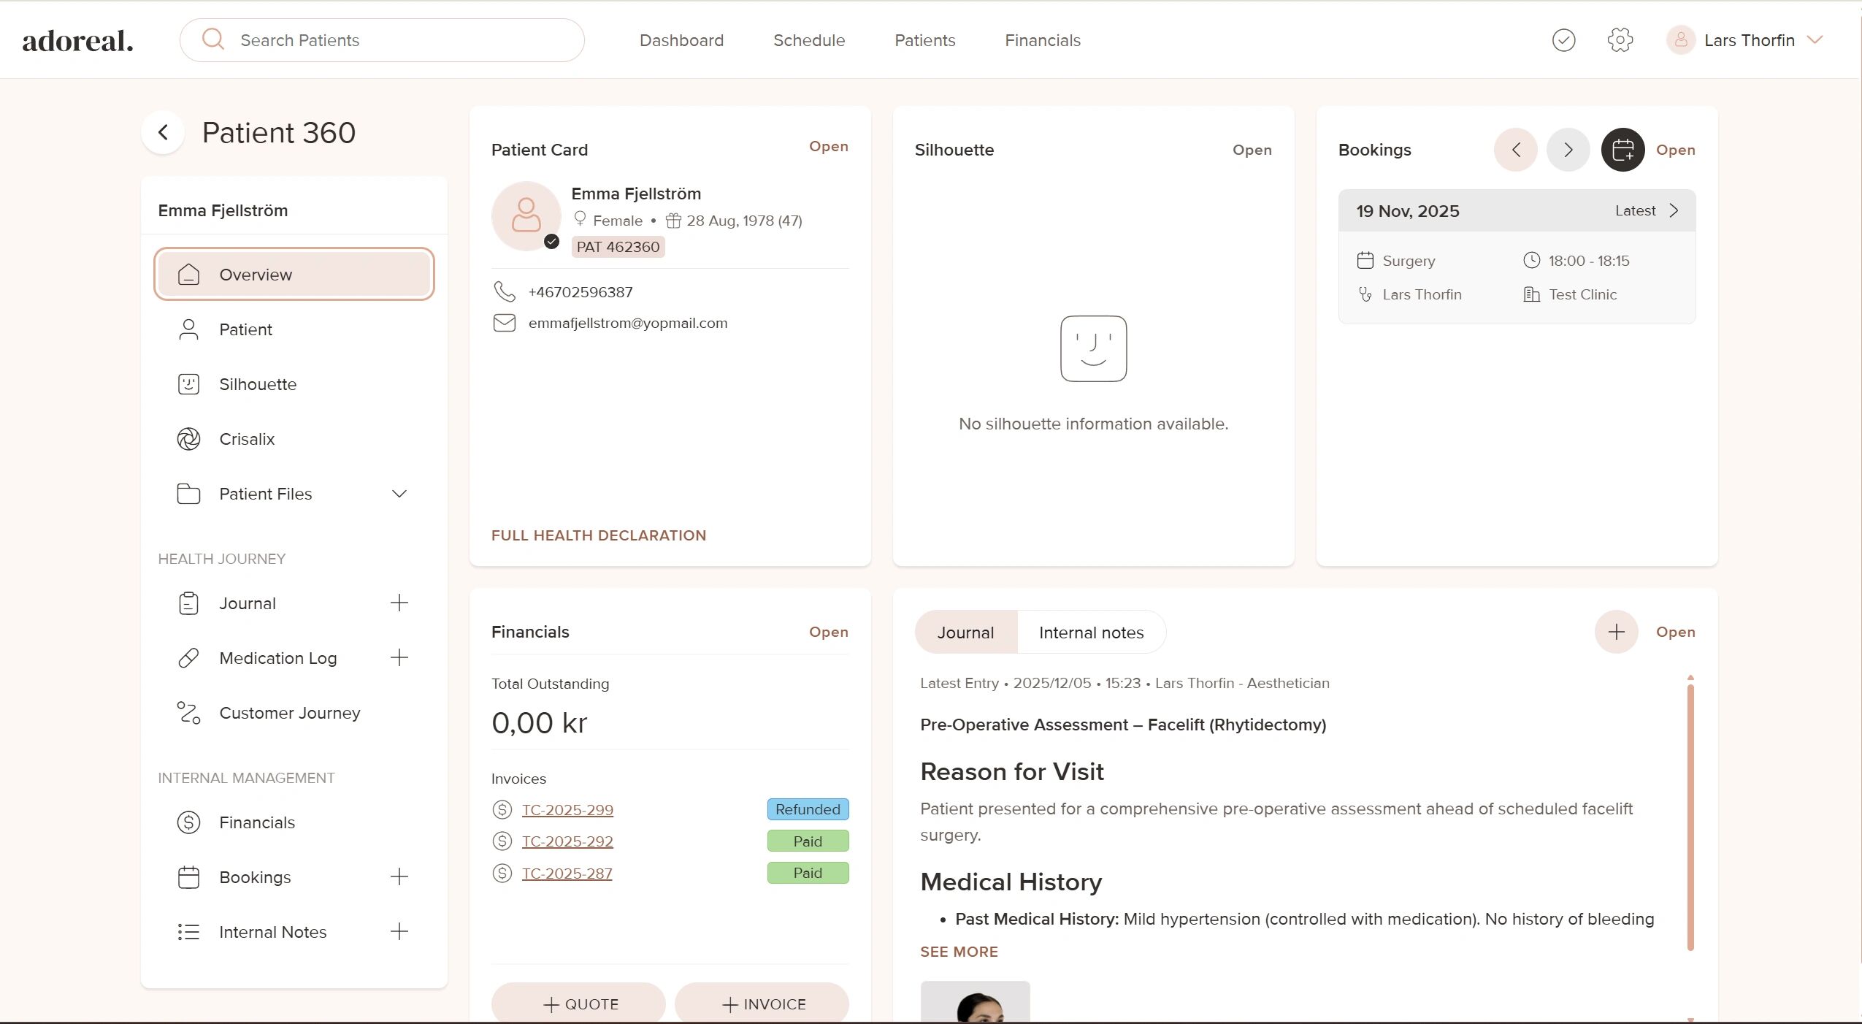Click the back arrow beside Patient 360
The height and width of the screenshot is (1024, 1862).
163,133
